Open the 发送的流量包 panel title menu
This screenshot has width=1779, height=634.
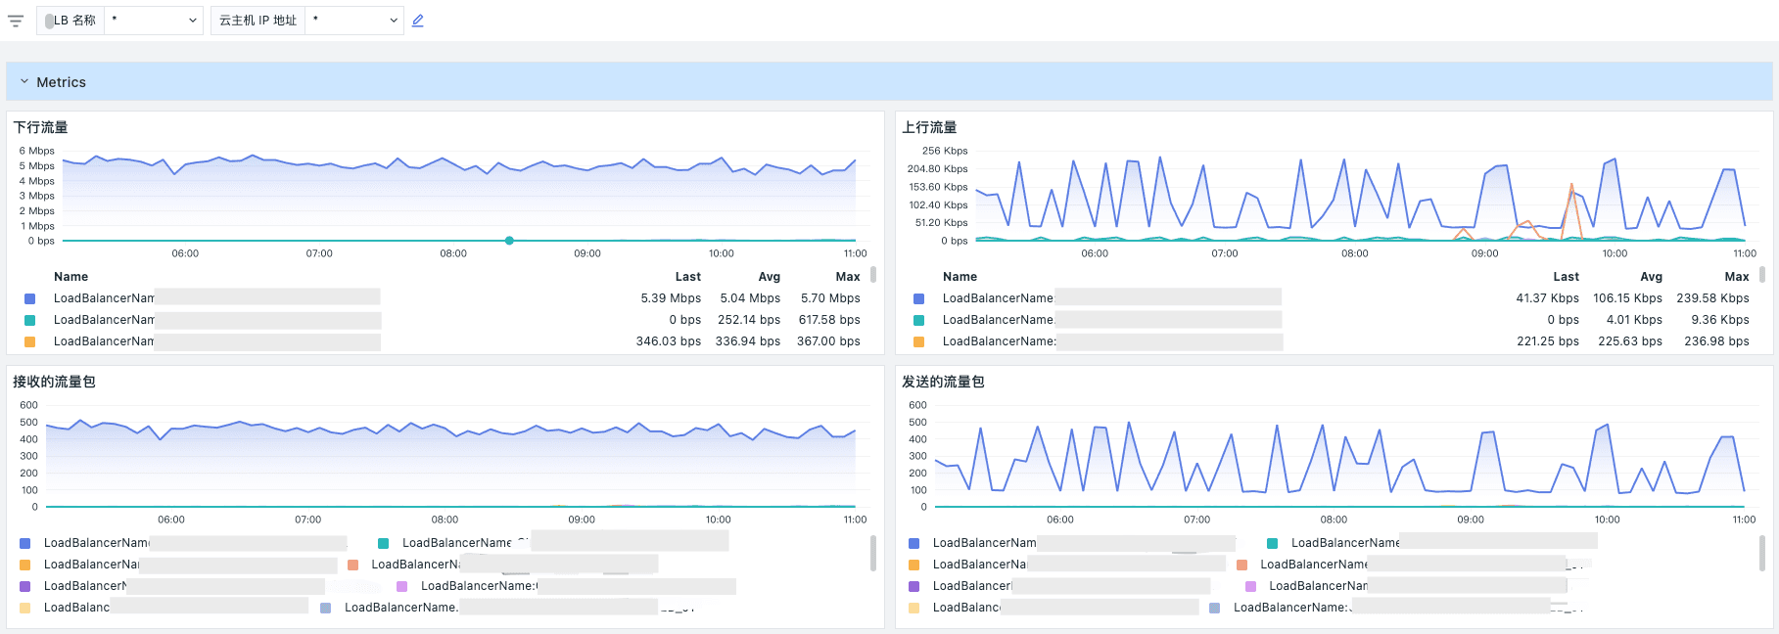pos(943,382)
